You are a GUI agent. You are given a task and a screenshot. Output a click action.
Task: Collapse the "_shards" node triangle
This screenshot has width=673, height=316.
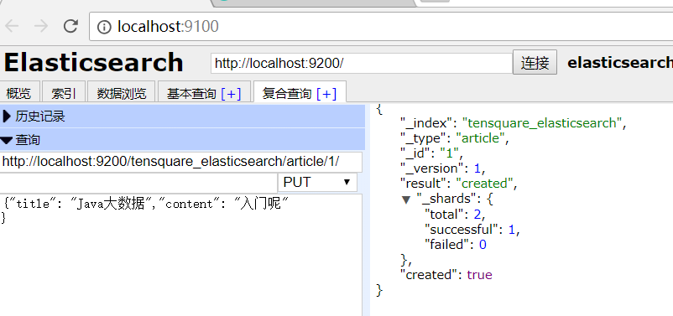(406, 199)
